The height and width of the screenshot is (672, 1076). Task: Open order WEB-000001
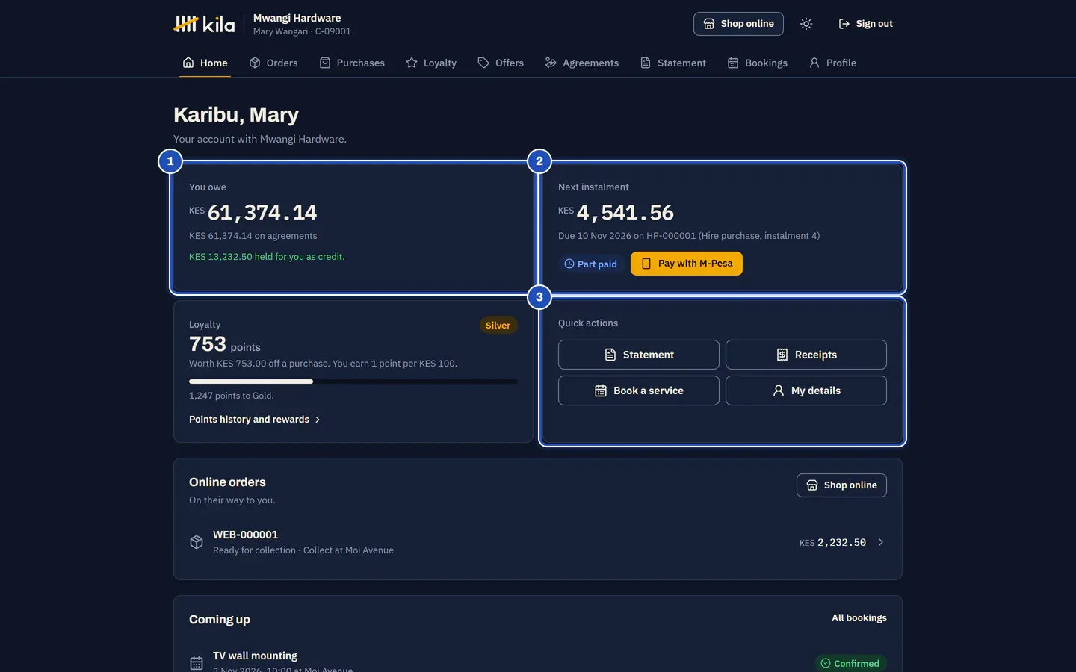(538, 542)
